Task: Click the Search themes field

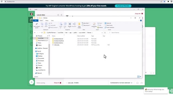Action: 124,33
